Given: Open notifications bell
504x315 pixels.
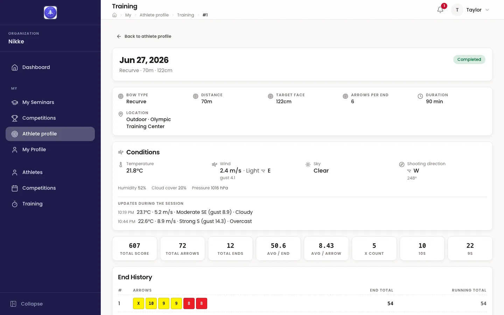Looking at the screenshot, I should tap(440, 10).
